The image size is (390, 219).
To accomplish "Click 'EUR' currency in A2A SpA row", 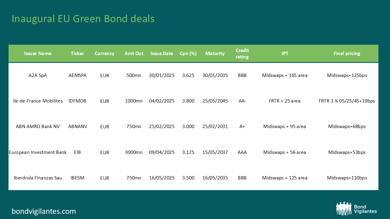I will click(105, 76).
